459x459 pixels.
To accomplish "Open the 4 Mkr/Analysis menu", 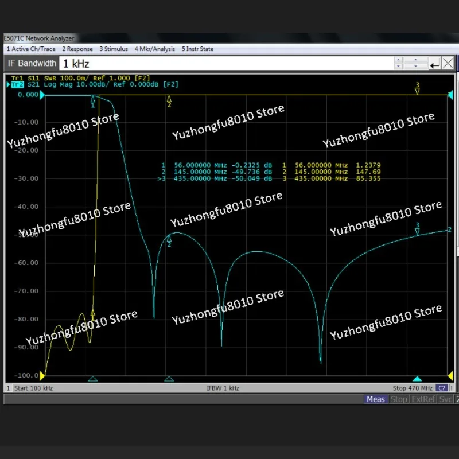I will (x=154, y=49).
